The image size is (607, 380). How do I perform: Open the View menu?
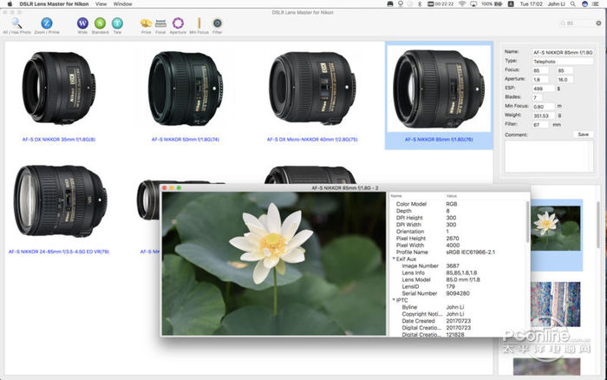coord(101,3)
